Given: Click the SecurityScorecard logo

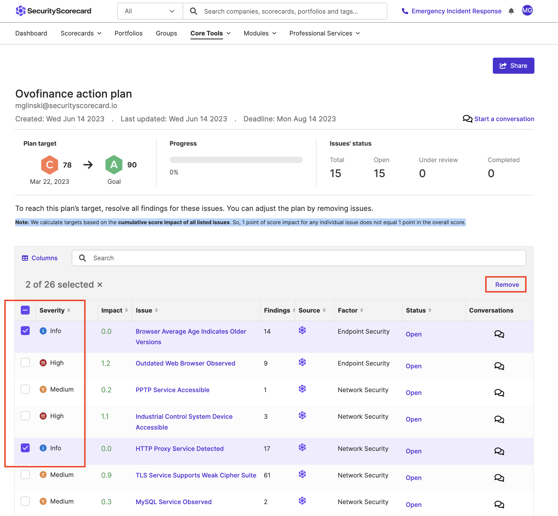Looking at the screenshot, I should 53,11.
